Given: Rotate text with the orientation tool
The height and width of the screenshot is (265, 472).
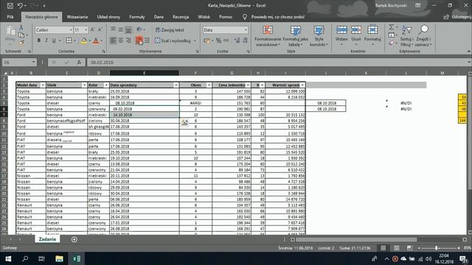Looking at the screenshot, I should pos(139,29).
